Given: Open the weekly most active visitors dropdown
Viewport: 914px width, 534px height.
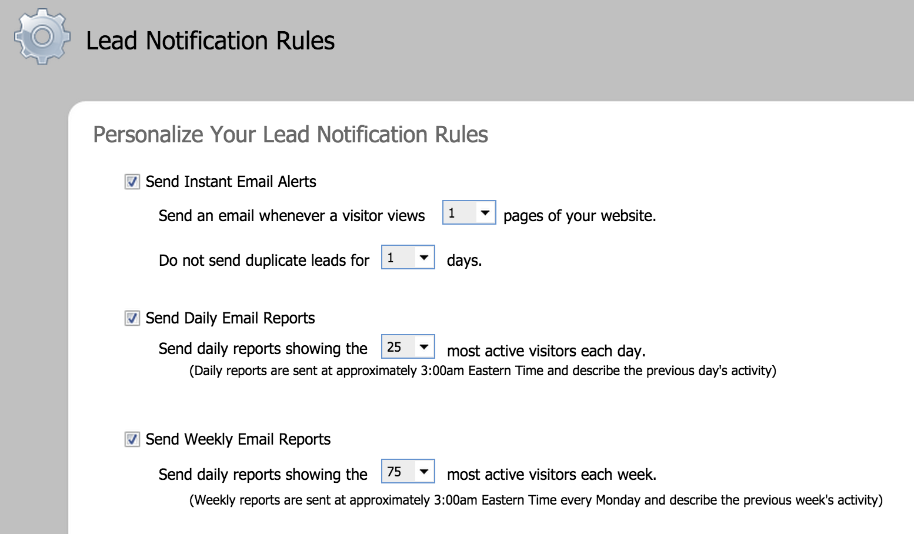Looking at the screenshot, I should click(408, 471).
